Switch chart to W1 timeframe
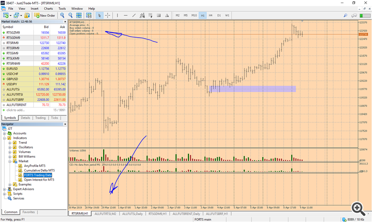The width and height of the screenshot is (372, 222). (227, 15)
